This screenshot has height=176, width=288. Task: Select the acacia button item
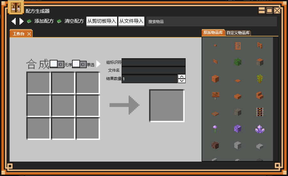click(x=215, y=45)
